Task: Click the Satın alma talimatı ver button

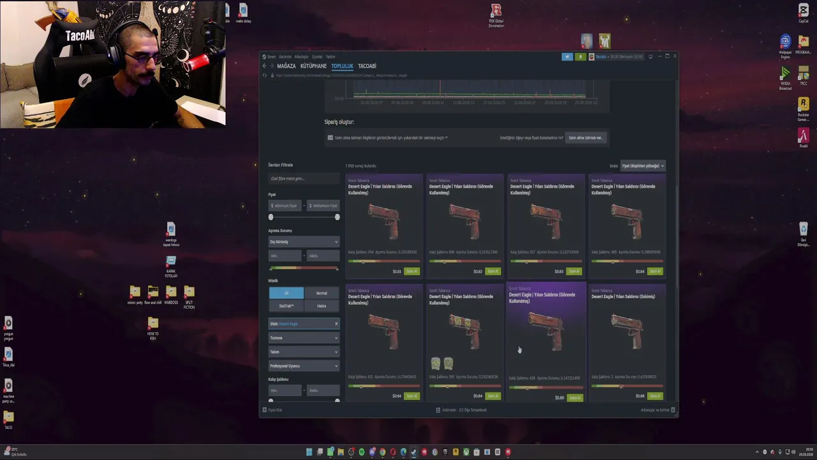Action: click(x=585, y=137)
